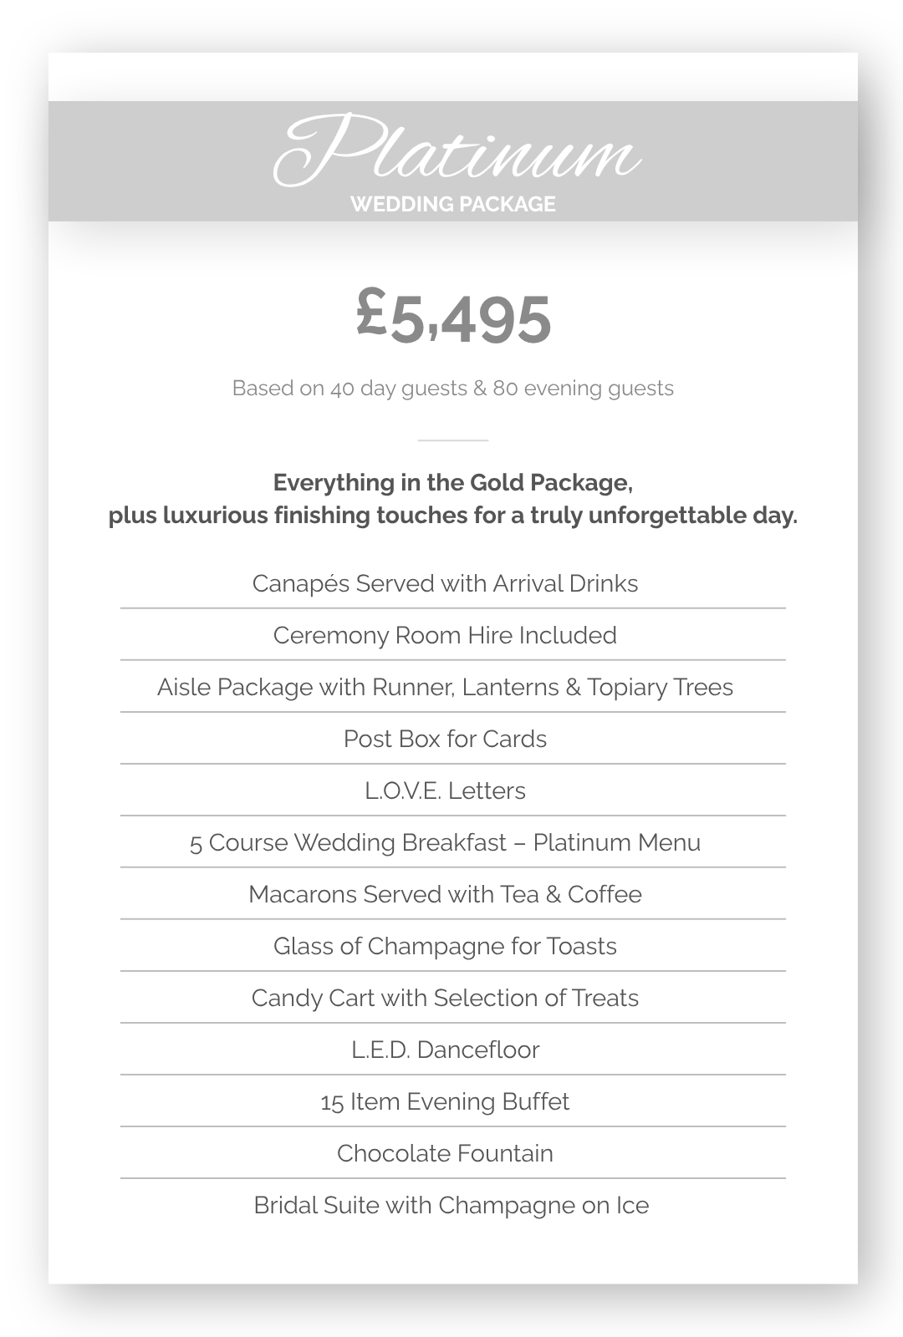
Task: Select the guest numbers note under price
Action: 452,389
